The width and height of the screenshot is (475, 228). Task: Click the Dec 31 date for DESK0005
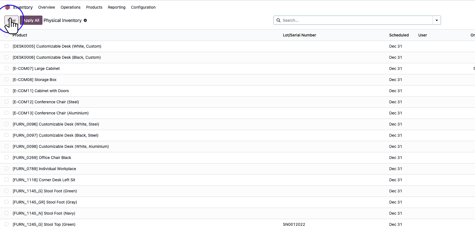(395, 46)
